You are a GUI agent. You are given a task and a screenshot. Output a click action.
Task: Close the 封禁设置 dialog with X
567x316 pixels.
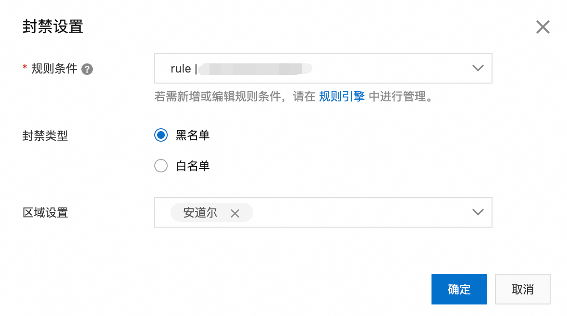(x=542, y=27)
